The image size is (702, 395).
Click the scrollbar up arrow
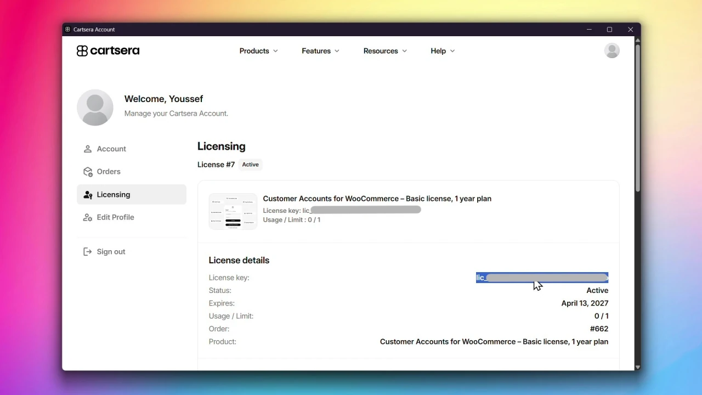tap(637, 40)
